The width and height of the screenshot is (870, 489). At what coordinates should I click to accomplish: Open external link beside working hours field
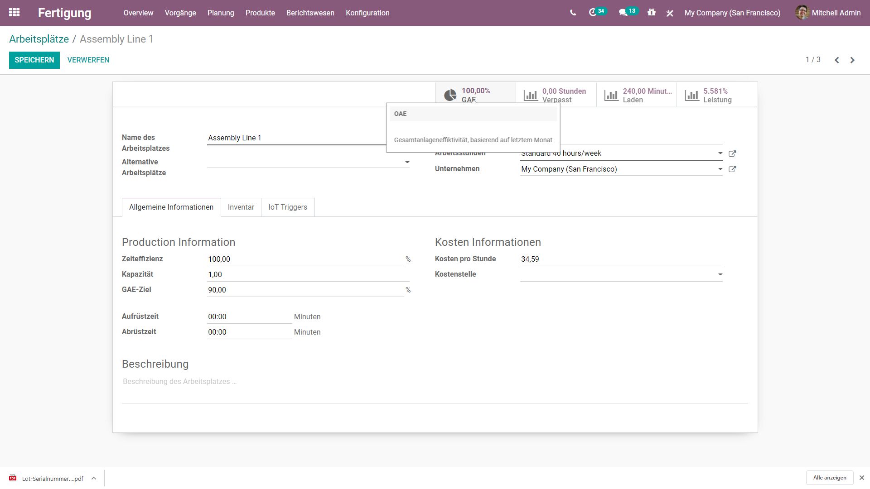(x=732, y=153)
